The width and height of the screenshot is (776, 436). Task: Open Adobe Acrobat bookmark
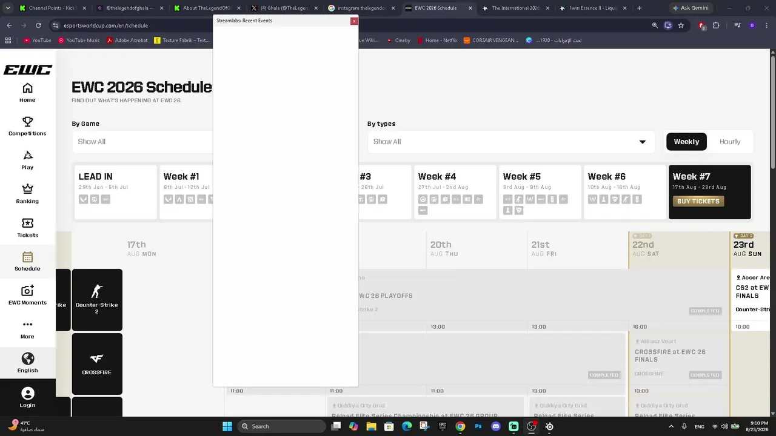tap(127, 41)
